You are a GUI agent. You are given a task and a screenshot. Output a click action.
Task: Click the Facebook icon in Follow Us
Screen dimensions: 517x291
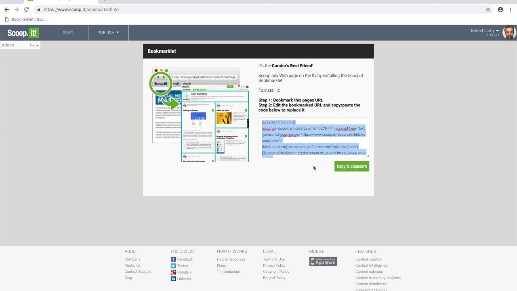[x=173, y=259]
